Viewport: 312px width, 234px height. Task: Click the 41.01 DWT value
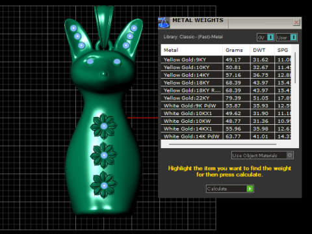261,136
